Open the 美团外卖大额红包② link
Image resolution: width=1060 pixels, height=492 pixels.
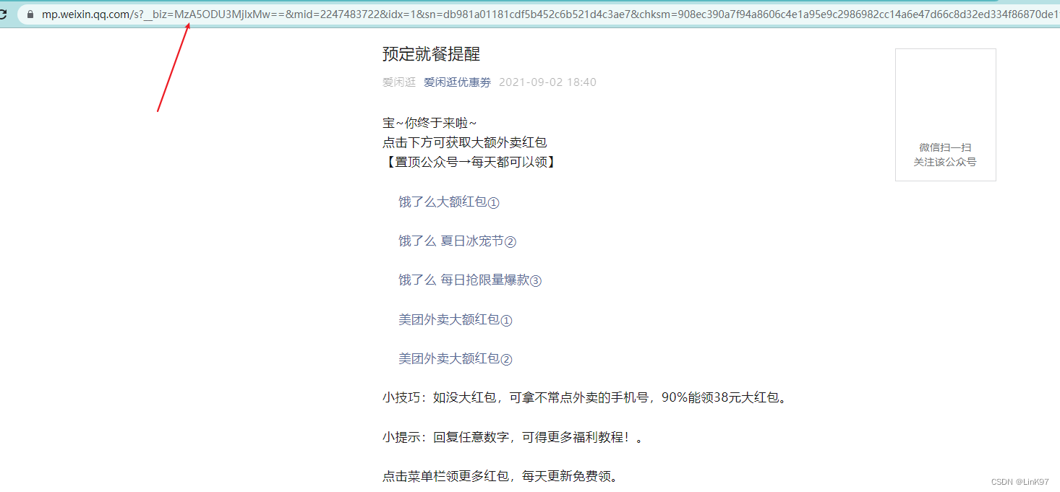[x=454, y=358]
